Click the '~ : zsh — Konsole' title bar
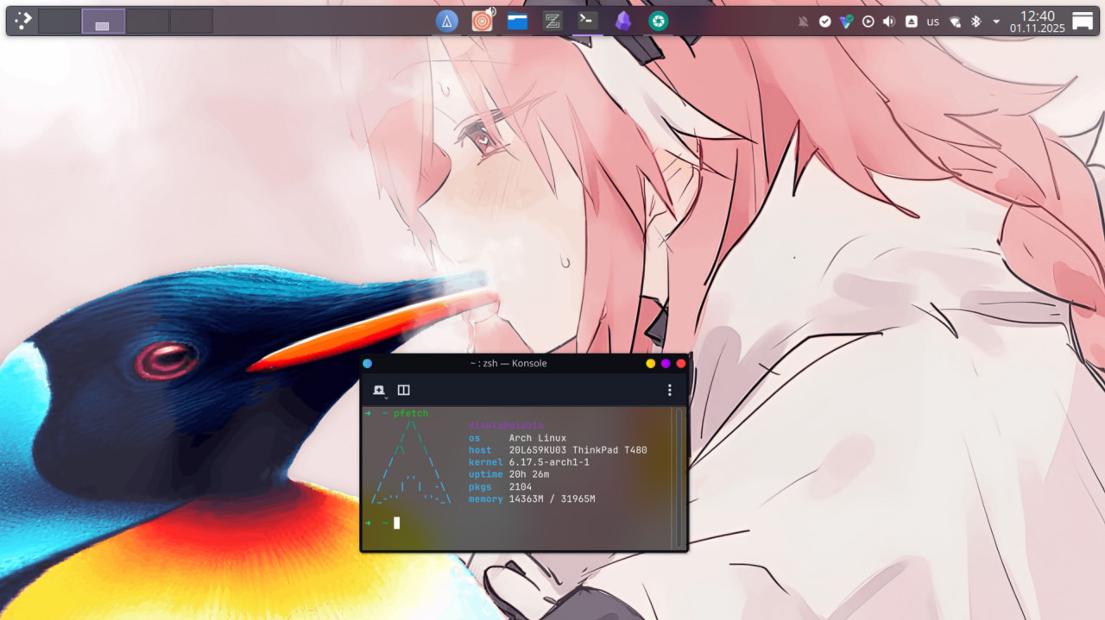Image resolution: width=1105 pixels, height=620 pixels. point(508,363)
